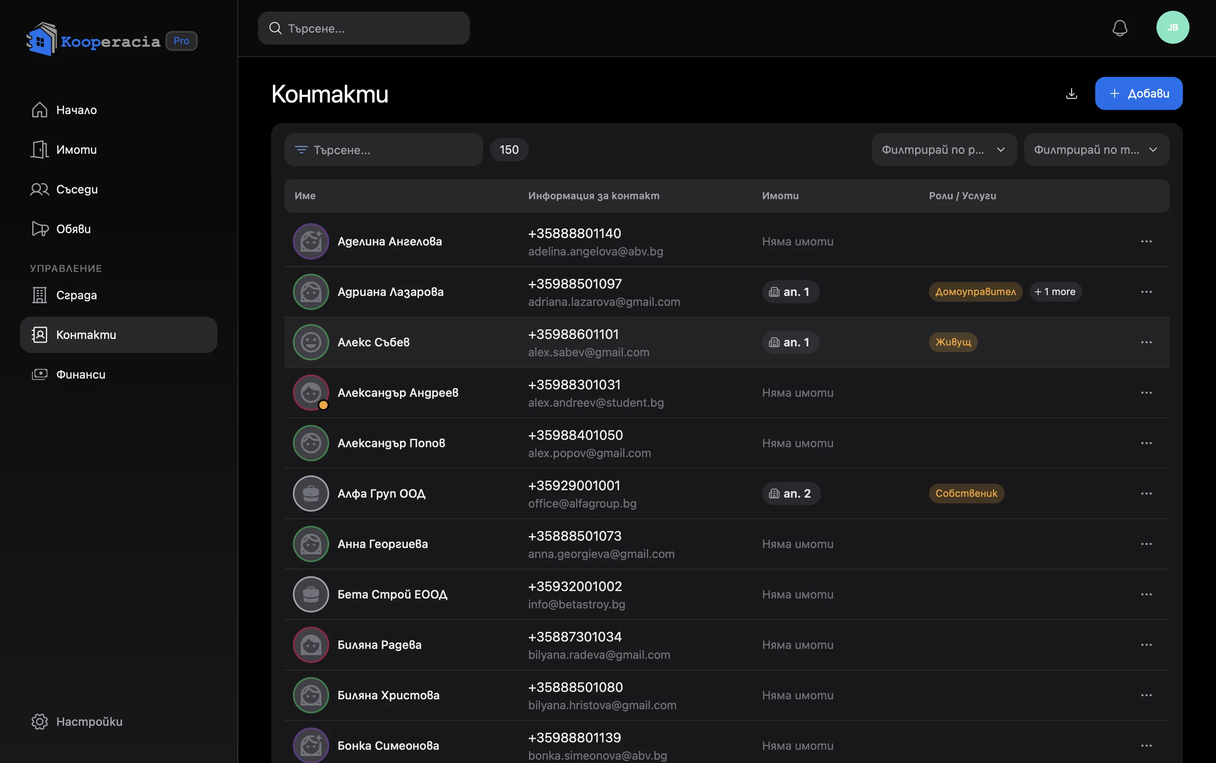The image size is (1216, 763).
Task: Open the Филтрирай по р... dropdown
Action: pos(944,150)
